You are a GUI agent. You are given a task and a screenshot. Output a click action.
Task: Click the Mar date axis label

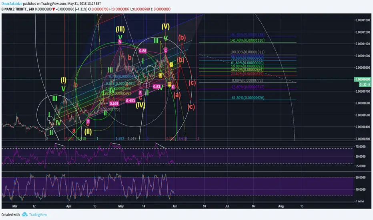point(15,206)
